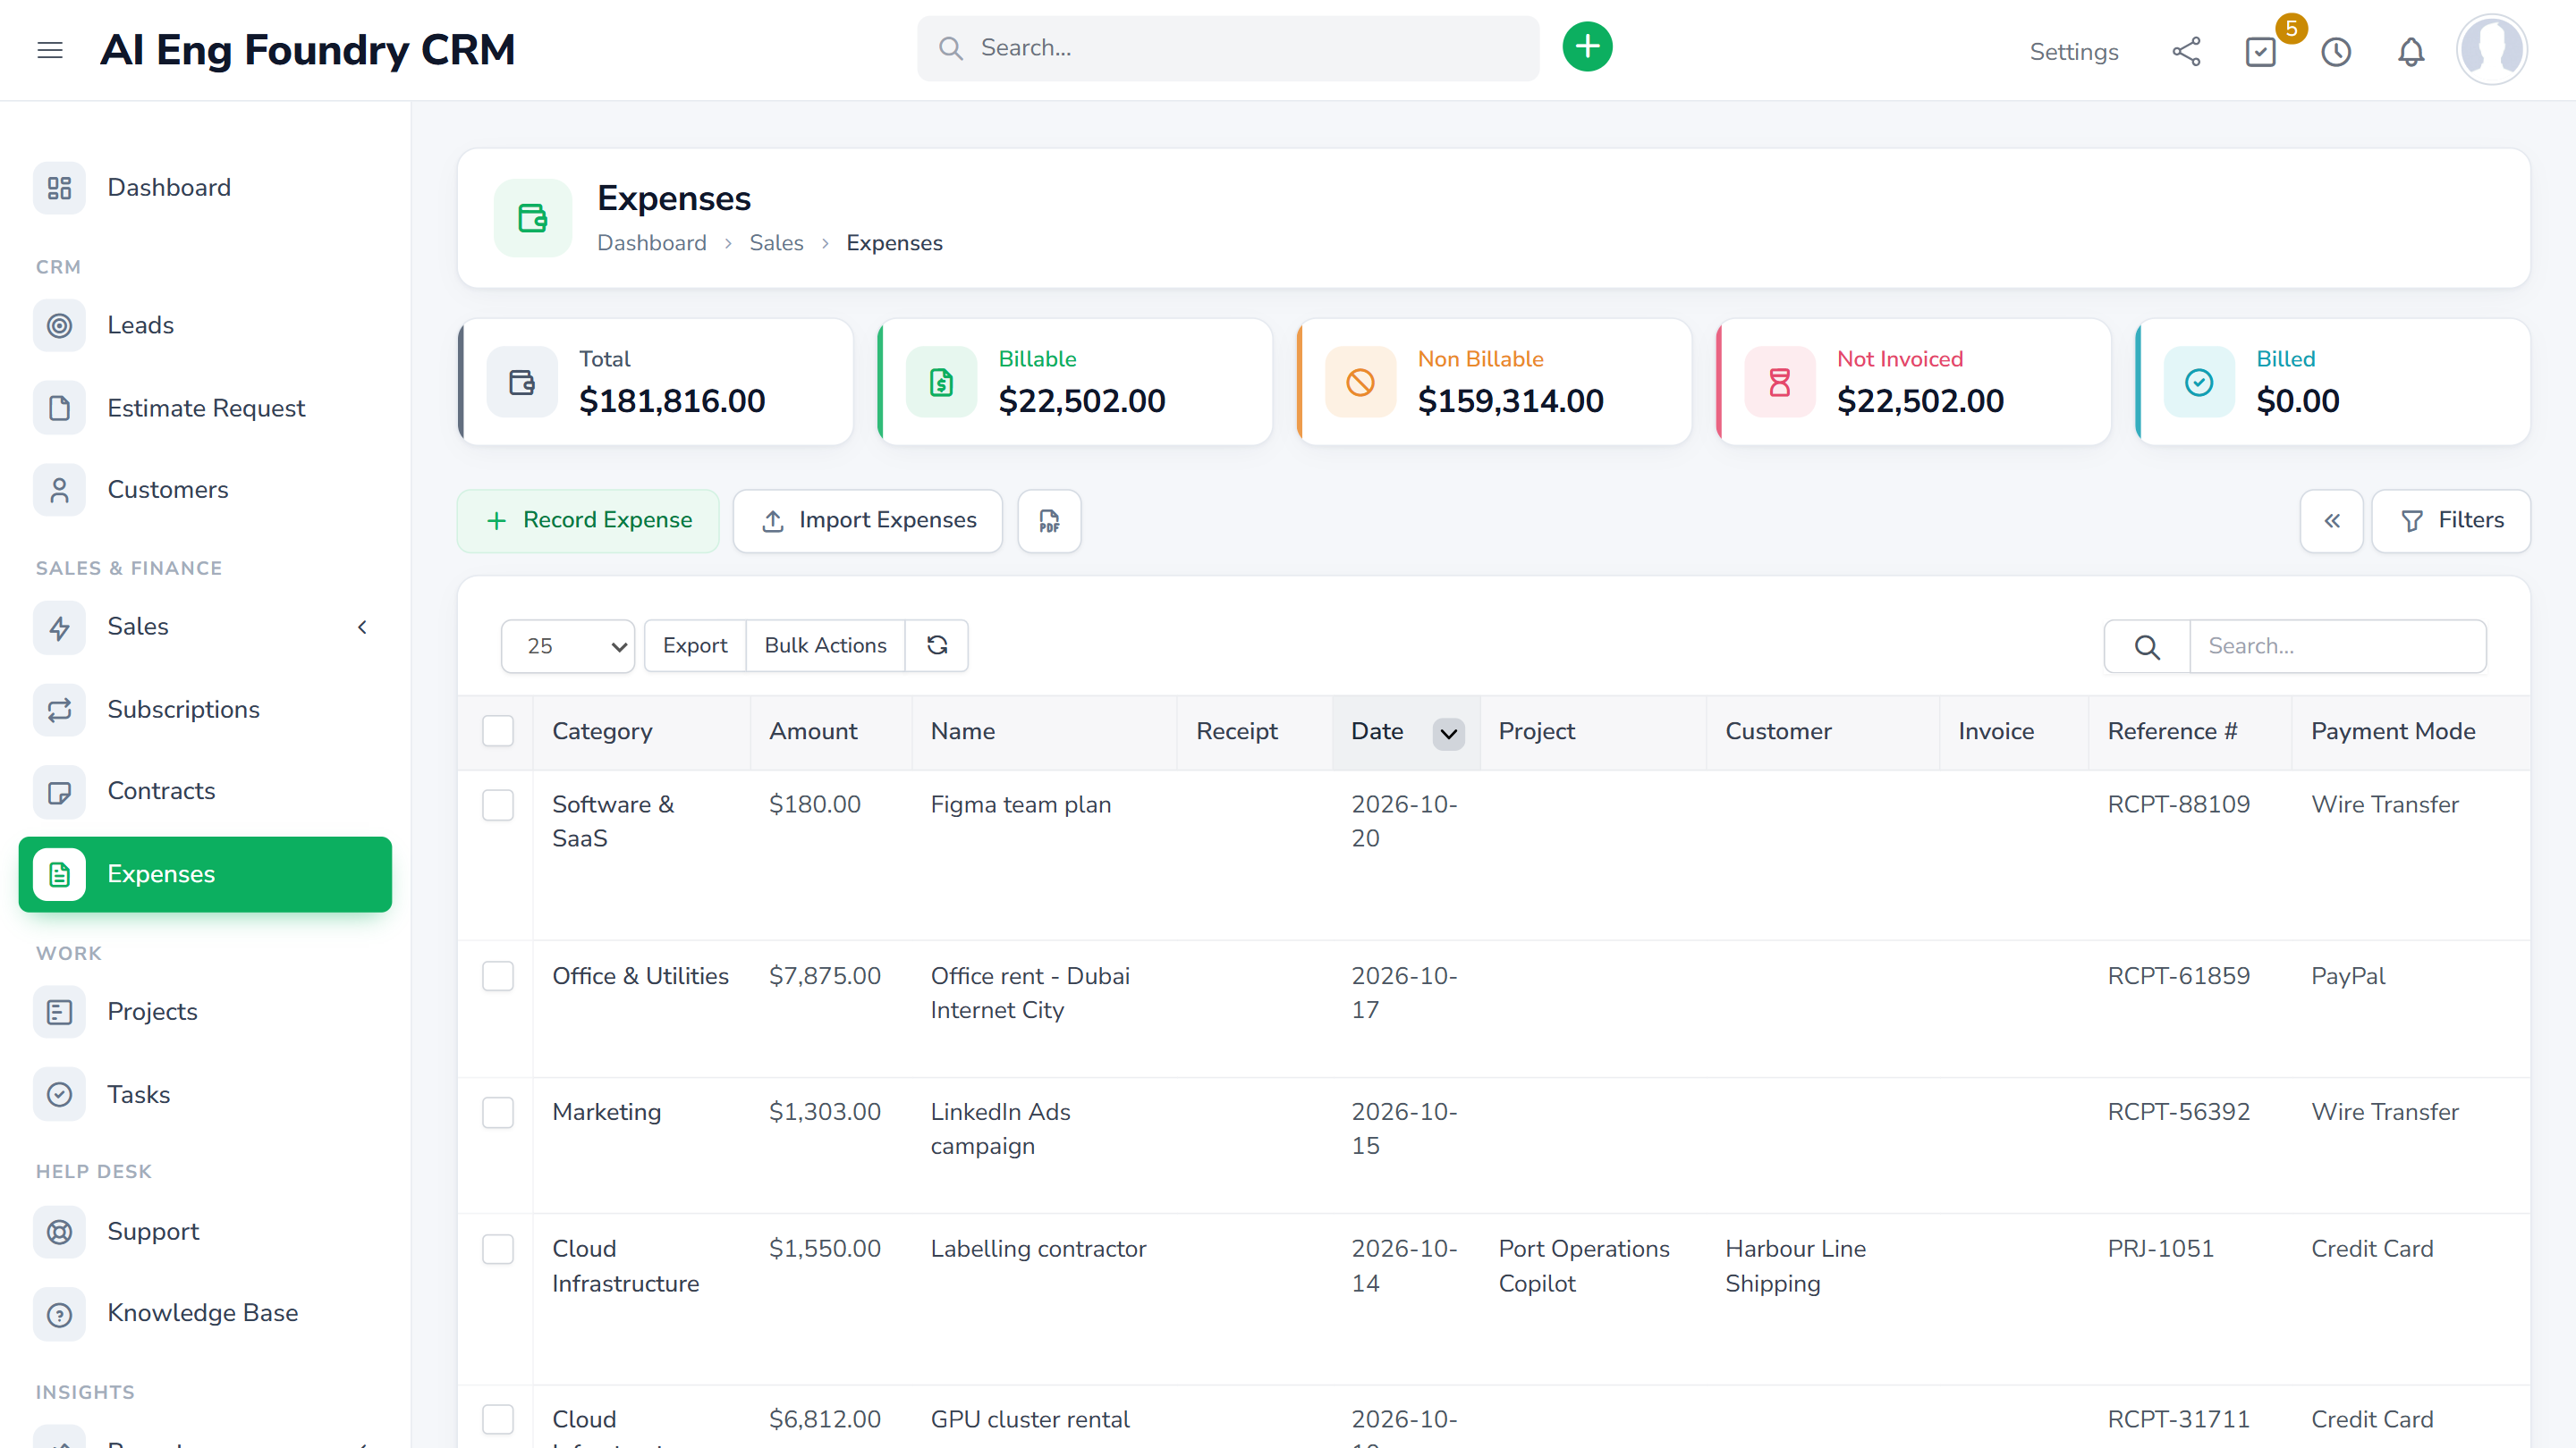2576x1448 pixels.
Task: Select the Figma team plan row checkbox
Action: point(498,804)
